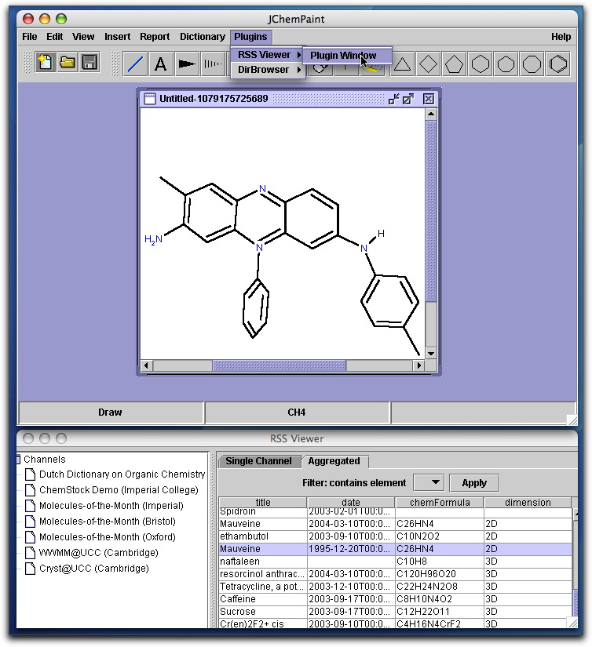Click the Open file folder icon

click(x=68, y=64)
